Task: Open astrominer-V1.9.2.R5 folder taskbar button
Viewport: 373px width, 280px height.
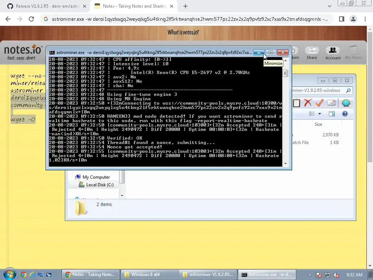Action: coord(208,275)
